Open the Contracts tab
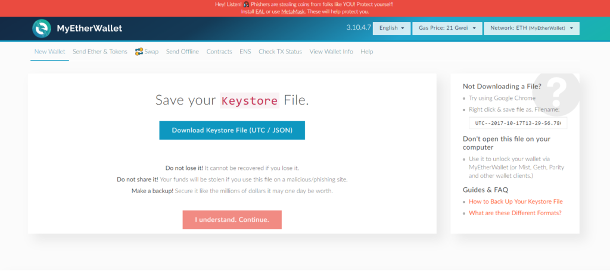 tap(219, 52)
